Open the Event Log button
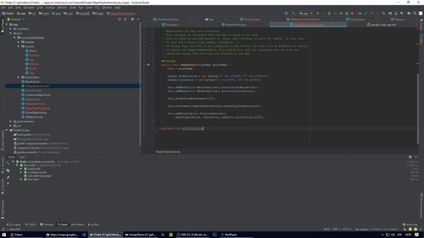 click(x=410, y=225)
